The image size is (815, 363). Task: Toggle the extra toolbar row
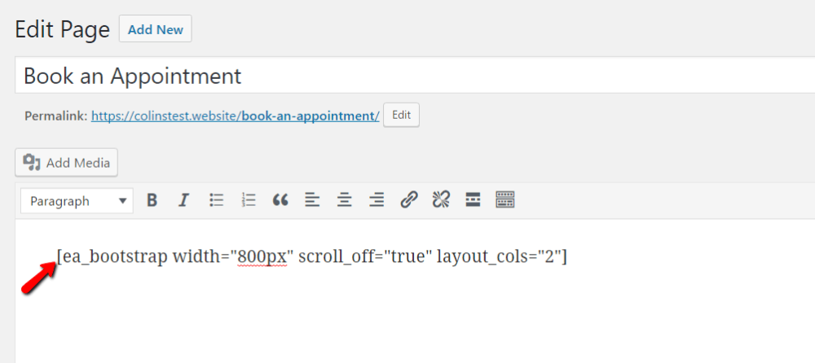[505, 200]
